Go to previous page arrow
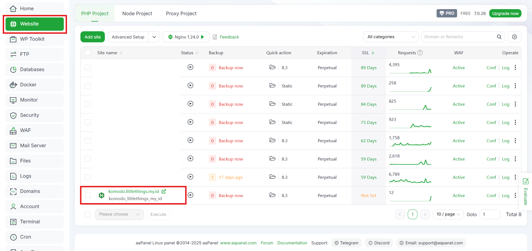This screenshot has width=532, height=251. 400,214
